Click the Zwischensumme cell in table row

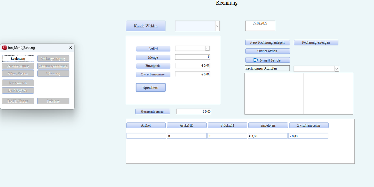[308, 136]
